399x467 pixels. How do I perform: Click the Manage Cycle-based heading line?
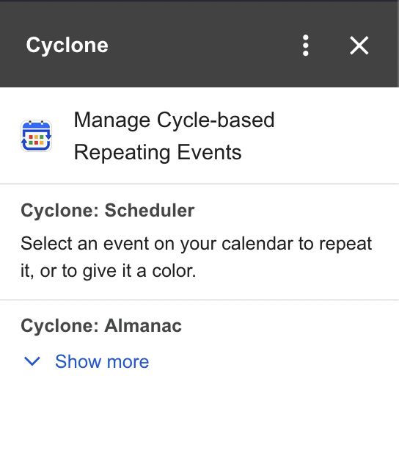pyautogui.click(x=174, y=120)
